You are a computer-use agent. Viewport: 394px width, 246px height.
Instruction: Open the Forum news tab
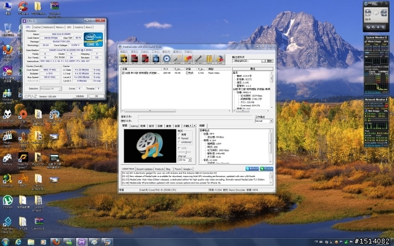[178, 169]
